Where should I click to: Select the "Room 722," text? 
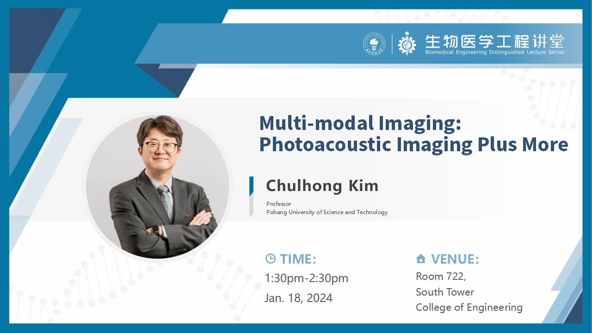click(x=441, y=277)
